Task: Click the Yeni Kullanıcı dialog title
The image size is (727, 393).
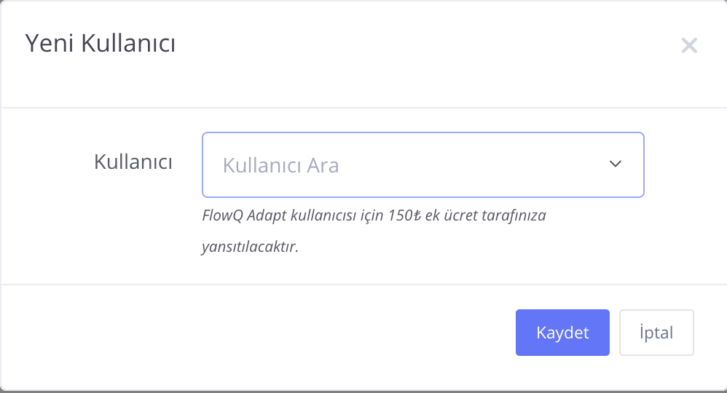Action: pyautogui.click(x=101, y=44)
